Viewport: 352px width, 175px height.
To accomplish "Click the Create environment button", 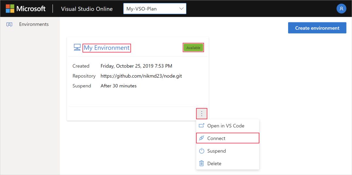I will tap(317, 28).
